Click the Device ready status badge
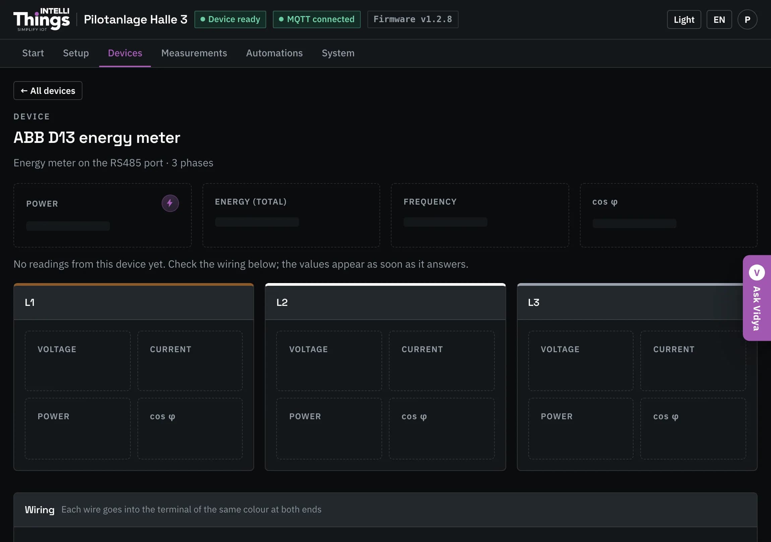The image size is (771, 542). click(x=230, y=19)
